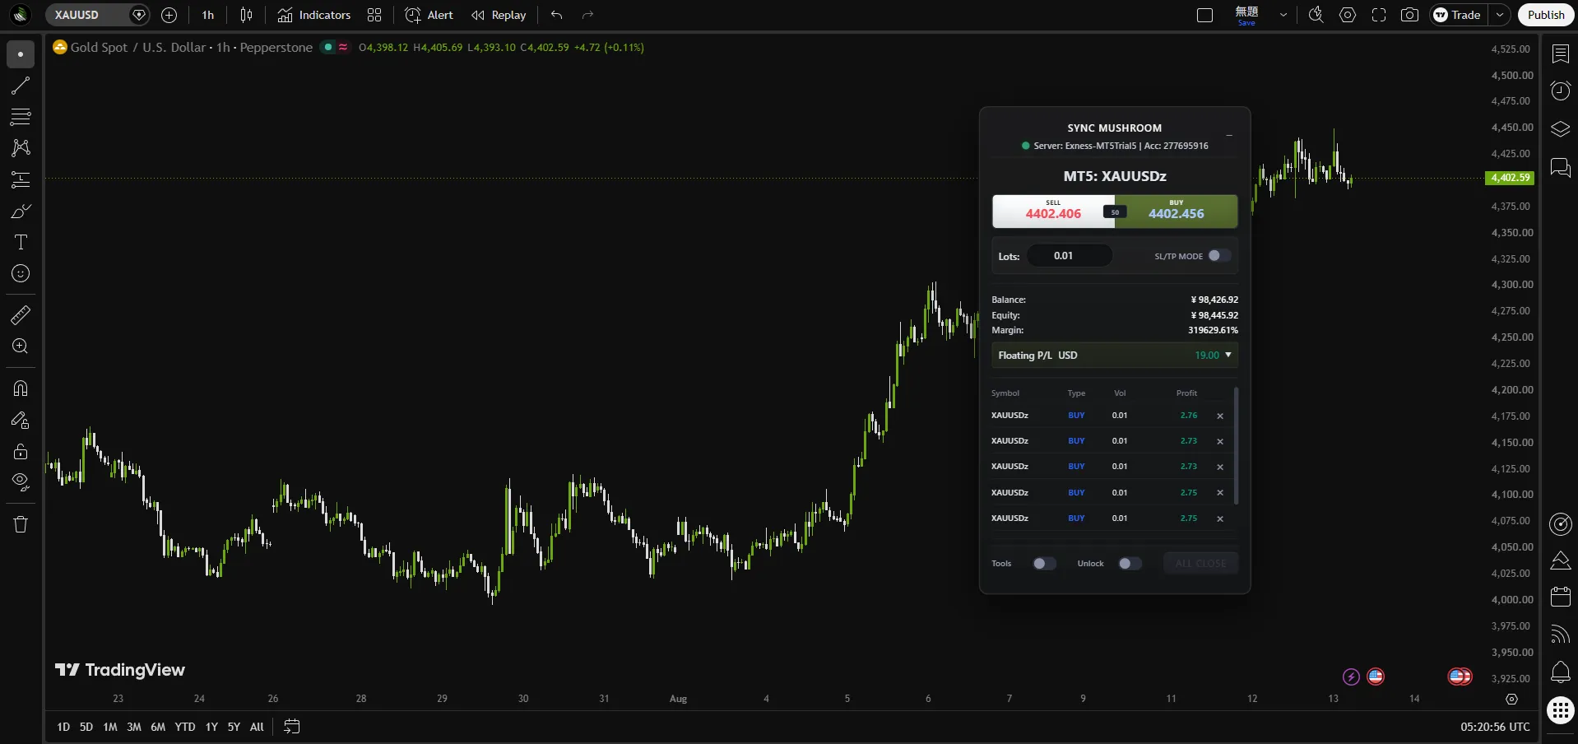This screenshot has height=744, width=1578.
Task: Toggle SL/TP MODE switch
Action: coord(1219,256)
